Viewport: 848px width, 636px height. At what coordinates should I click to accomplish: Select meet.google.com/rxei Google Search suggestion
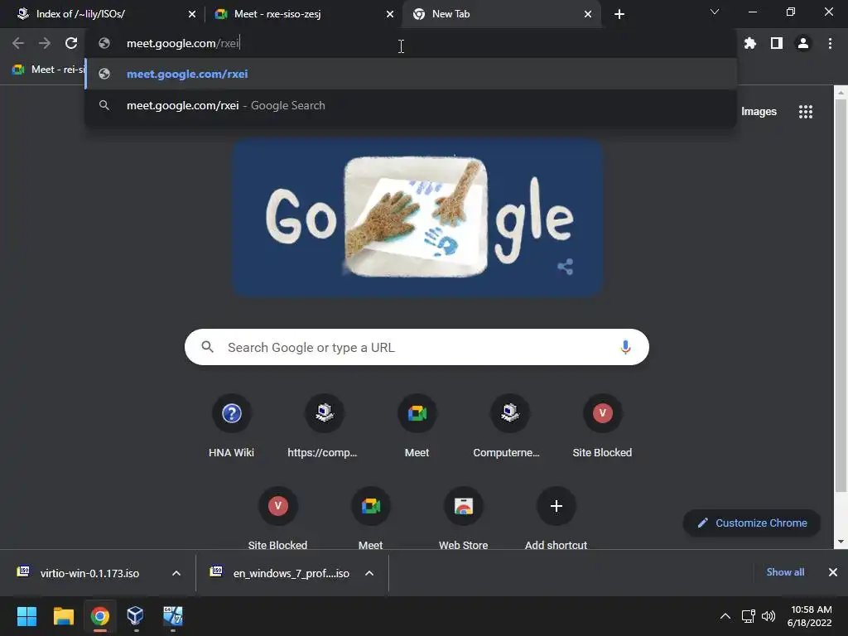[411, 105]
